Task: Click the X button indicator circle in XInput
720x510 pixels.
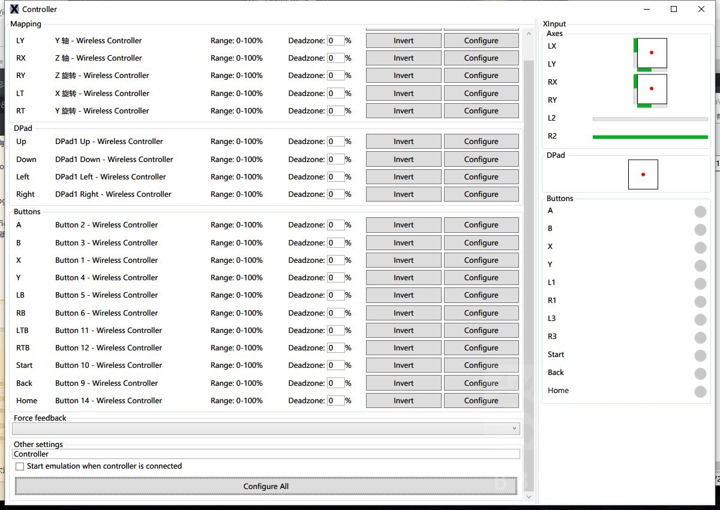Action: pyautogui.click(x=700, y=248)
